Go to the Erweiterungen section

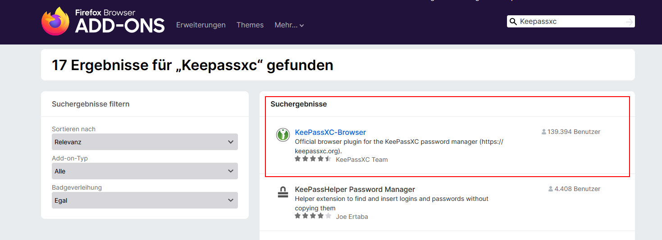coord(201,25)
